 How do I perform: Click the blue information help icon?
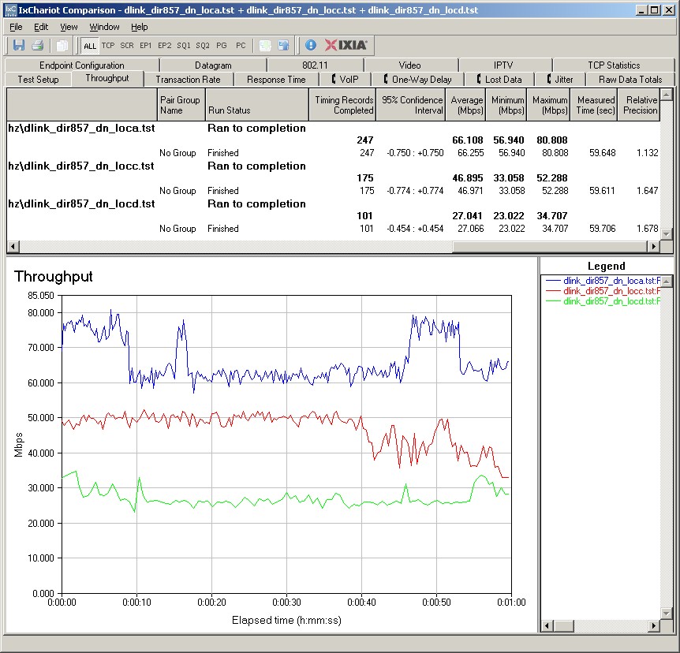311,45
